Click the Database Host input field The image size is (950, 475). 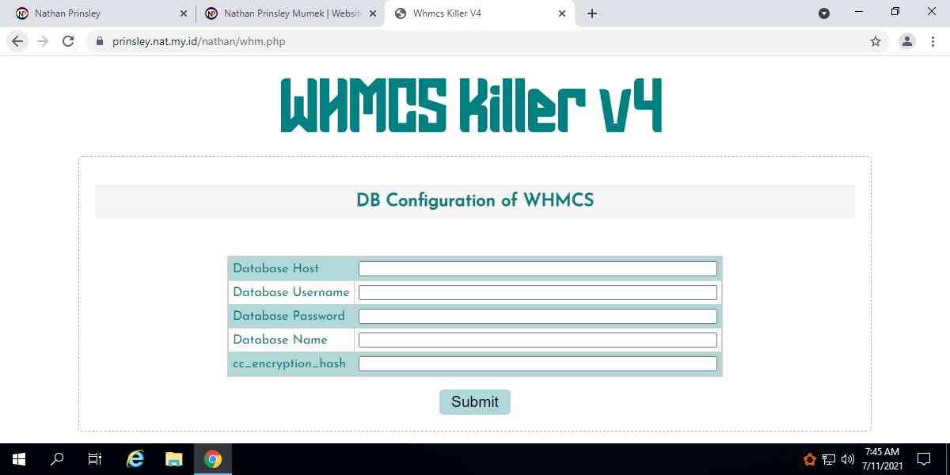[538, 268]
